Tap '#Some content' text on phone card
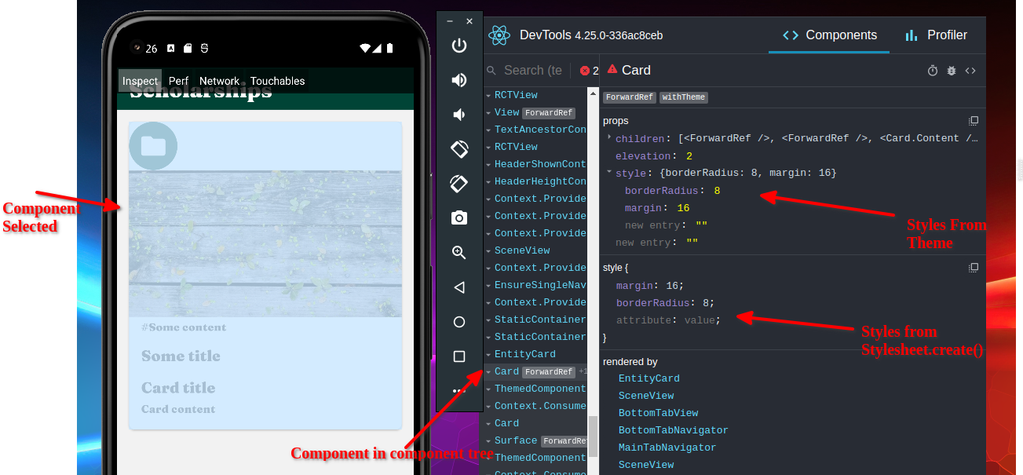This screenshot has height=475, width=1023. click(x=184, y=327)
